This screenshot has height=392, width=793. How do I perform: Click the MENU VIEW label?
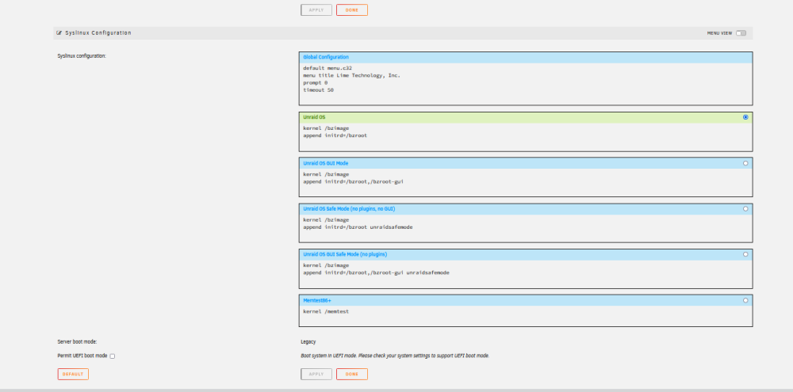[x=720, y=32]
